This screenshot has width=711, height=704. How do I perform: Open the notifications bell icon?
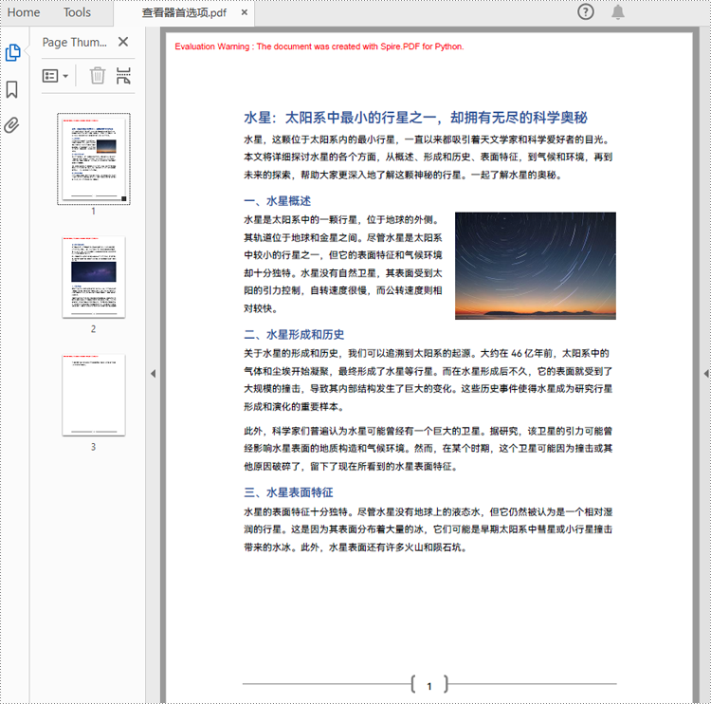(x=617, y=11)
